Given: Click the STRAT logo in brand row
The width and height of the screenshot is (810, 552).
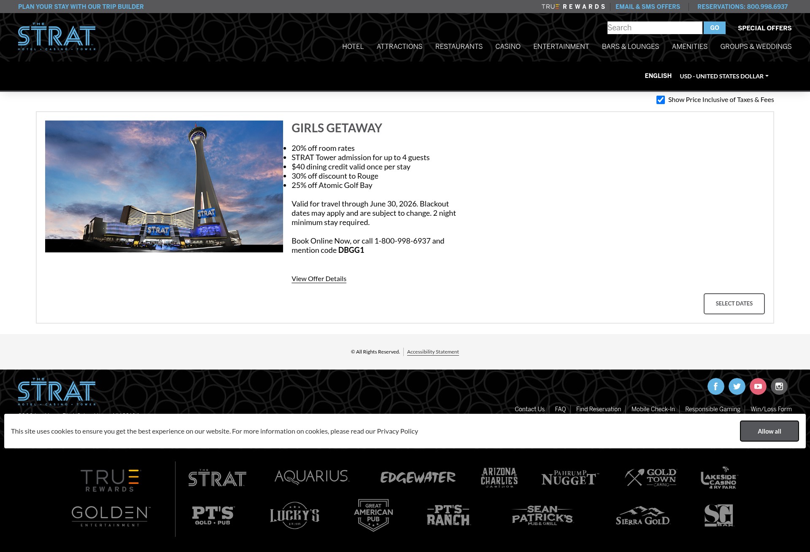Looking at the screenshot, I should 217,478.
